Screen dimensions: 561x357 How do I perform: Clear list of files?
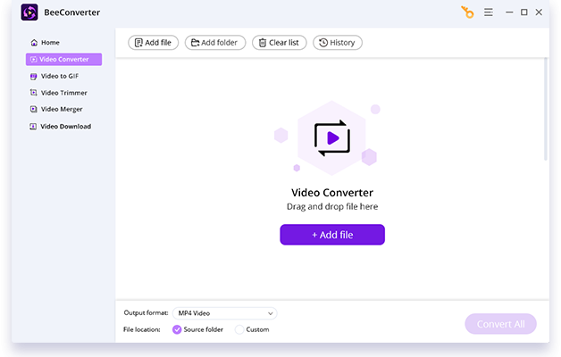(279, 43)
